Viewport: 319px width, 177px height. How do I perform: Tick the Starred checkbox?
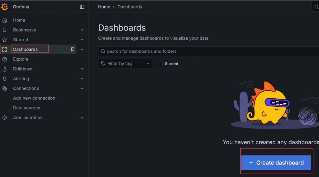coord(160,64)
